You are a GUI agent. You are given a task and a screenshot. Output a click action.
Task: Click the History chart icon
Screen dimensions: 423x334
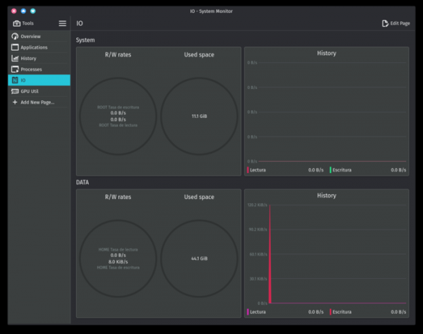pos(16,59)
